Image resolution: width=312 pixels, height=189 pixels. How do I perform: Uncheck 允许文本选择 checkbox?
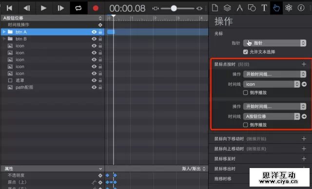246,52
